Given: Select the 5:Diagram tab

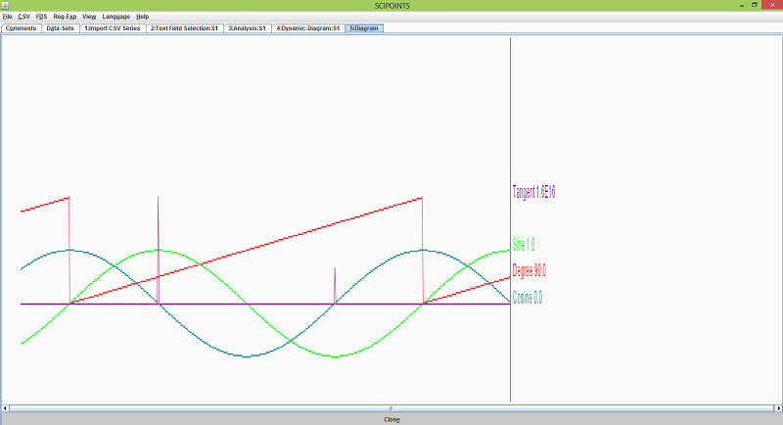Looking at the screenshot, I should (x=364, y=28).
